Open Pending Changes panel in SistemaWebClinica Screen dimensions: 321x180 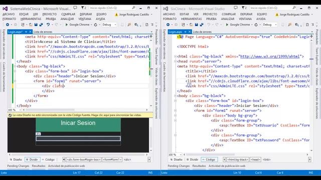click(x=18, y=166)
